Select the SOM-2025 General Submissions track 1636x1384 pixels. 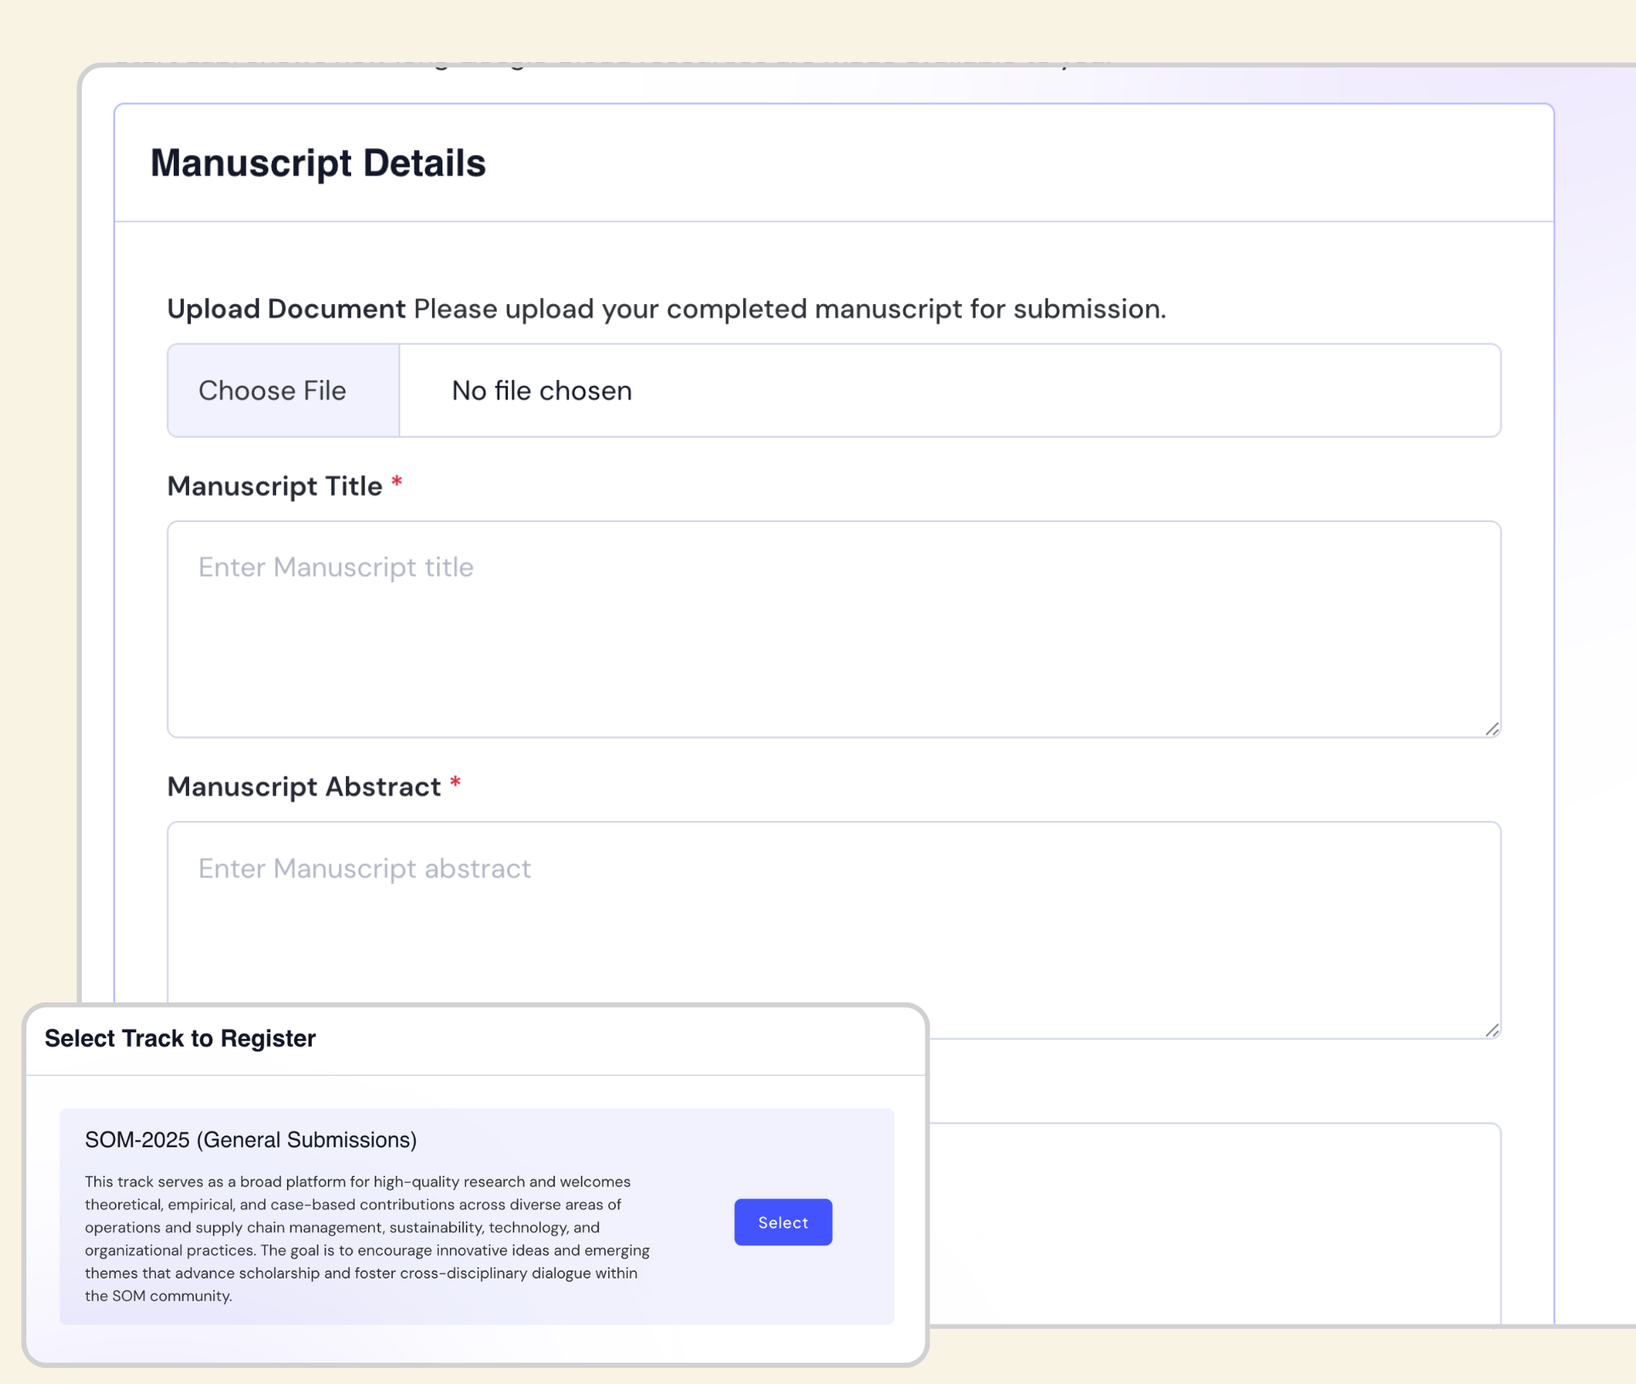(782, 1222)
